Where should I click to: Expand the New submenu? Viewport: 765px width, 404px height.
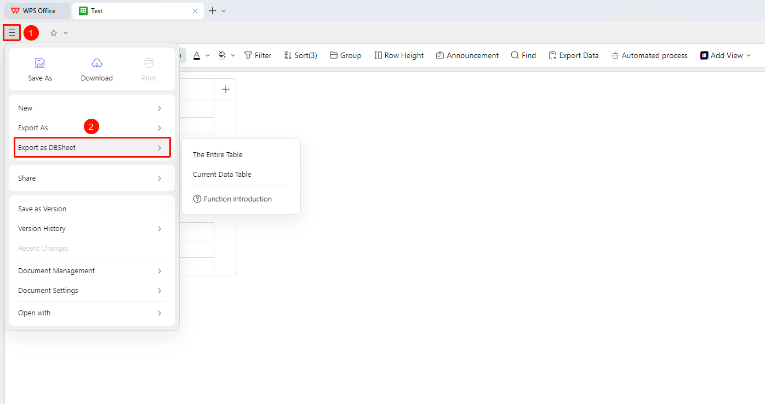coord(92,108)
